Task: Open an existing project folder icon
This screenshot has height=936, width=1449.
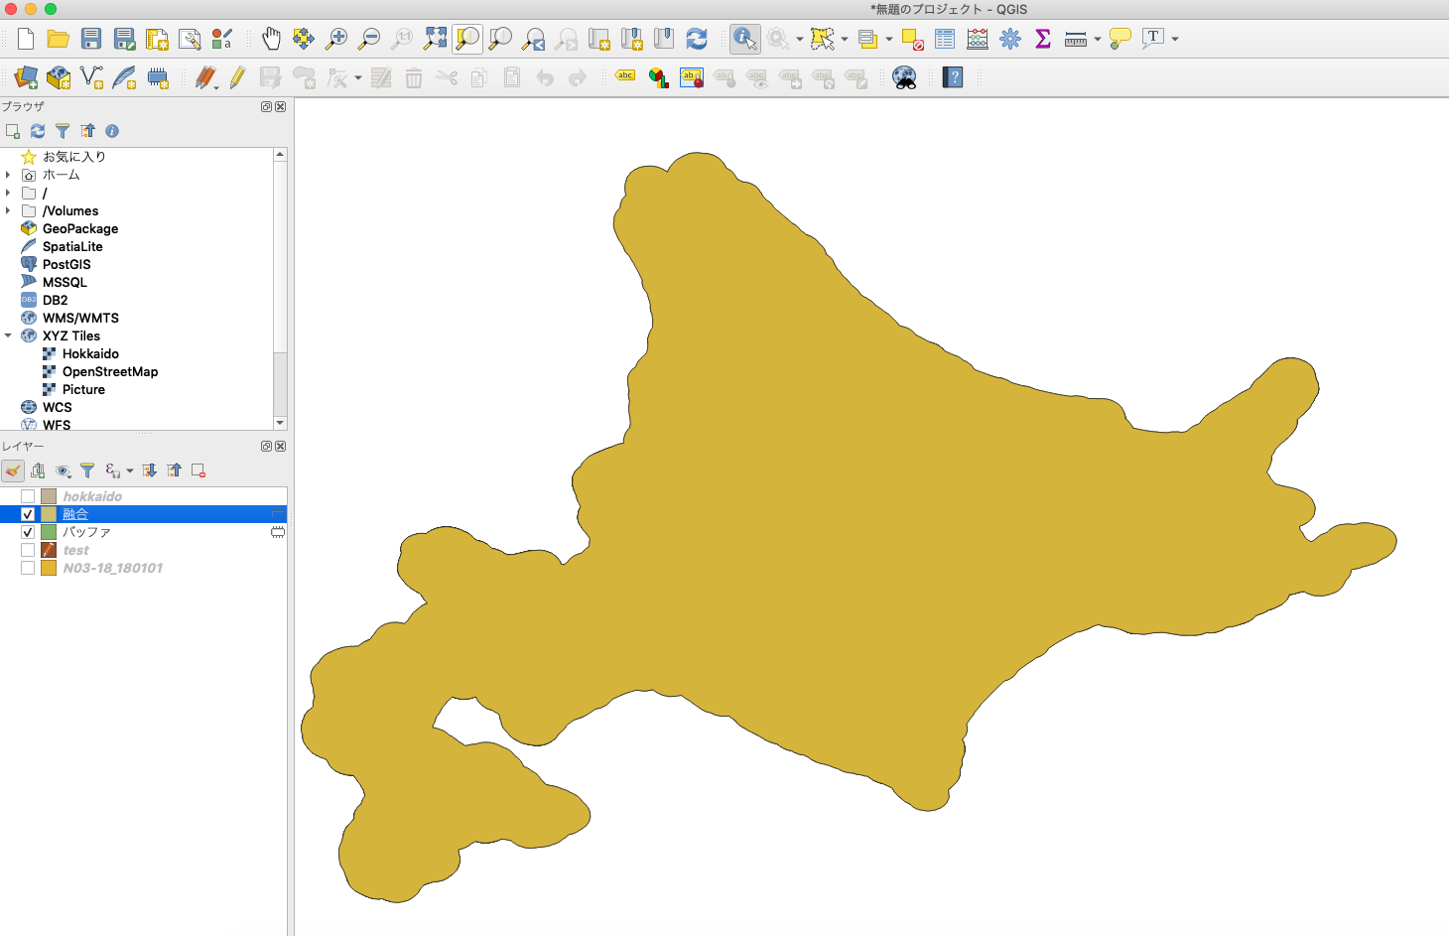Action: tap(59, 39)
